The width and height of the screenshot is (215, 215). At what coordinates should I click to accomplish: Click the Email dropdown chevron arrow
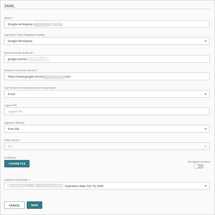tap(205, 94)
